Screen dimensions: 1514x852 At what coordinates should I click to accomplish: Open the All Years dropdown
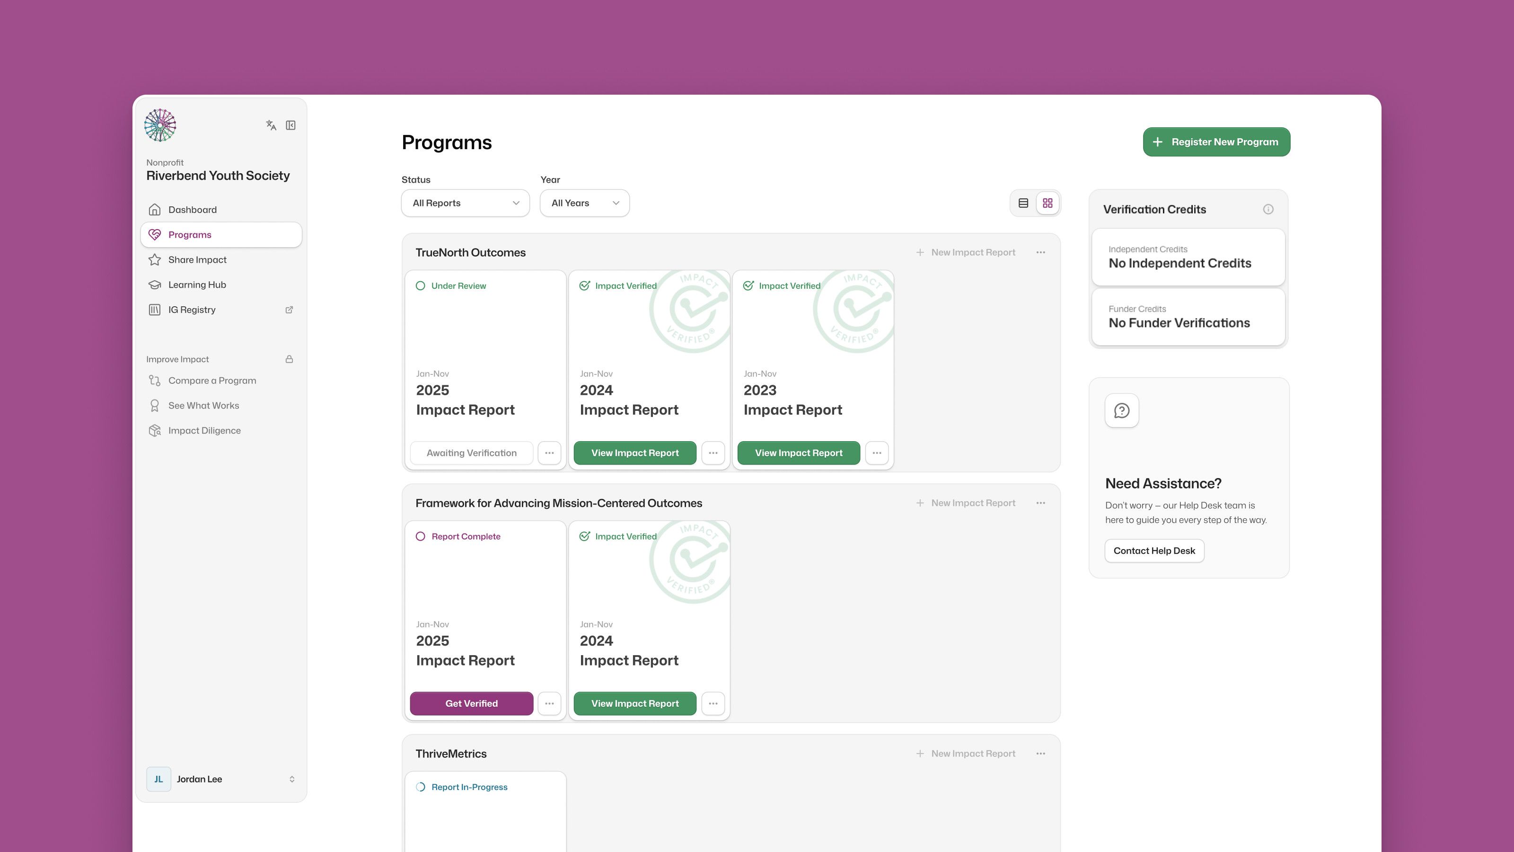pos(585,203)
